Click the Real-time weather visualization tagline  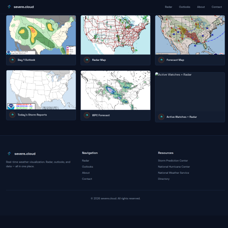(38, 164)
